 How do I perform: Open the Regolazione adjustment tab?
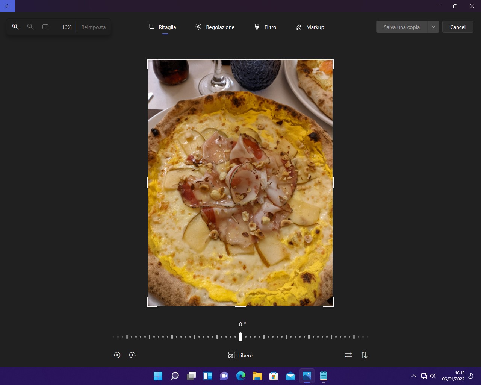215,27
